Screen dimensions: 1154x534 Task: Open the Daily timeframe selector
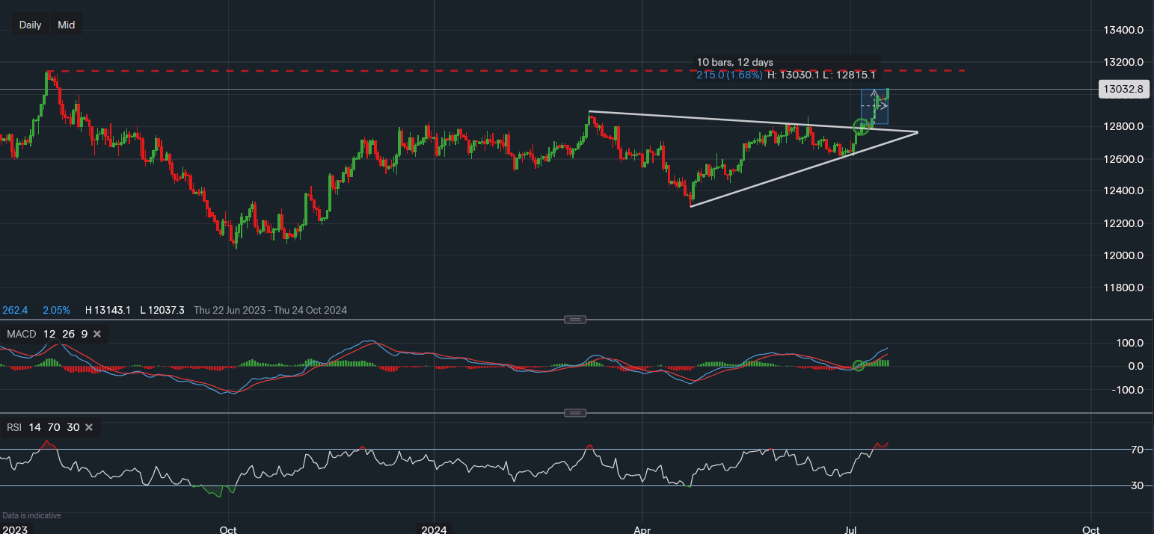click(x=30, y=25)
